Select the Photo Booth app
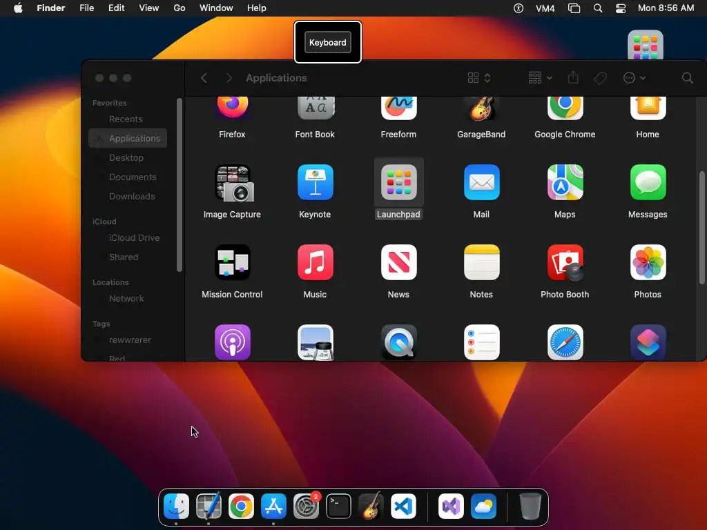This screenshot has width=707, height=530. tap(565, 262)
